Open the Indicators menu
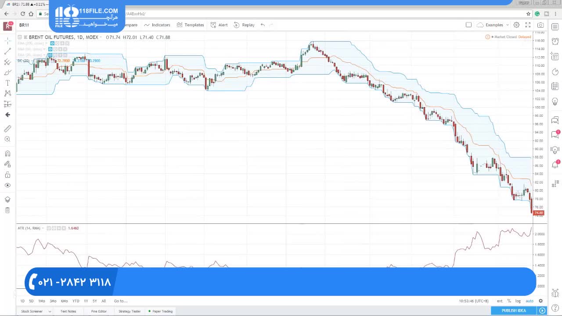Image resolution: width=562 pixels, height=316 pixels. [157, 25]
